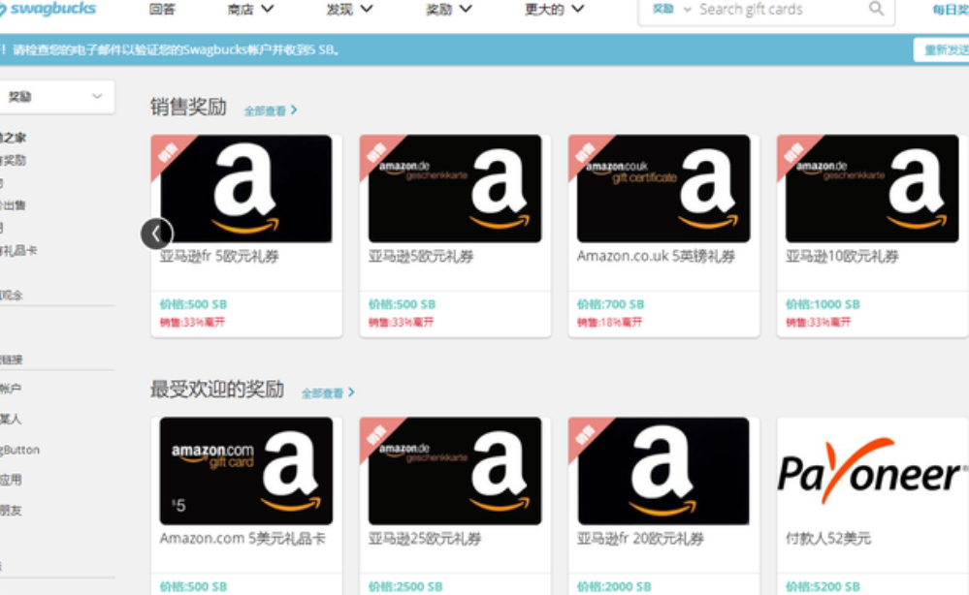Click the 亚马逊fr 5欧元礼券 title
The width and height of the screenshot is (969, 595).
pos(219,256)
